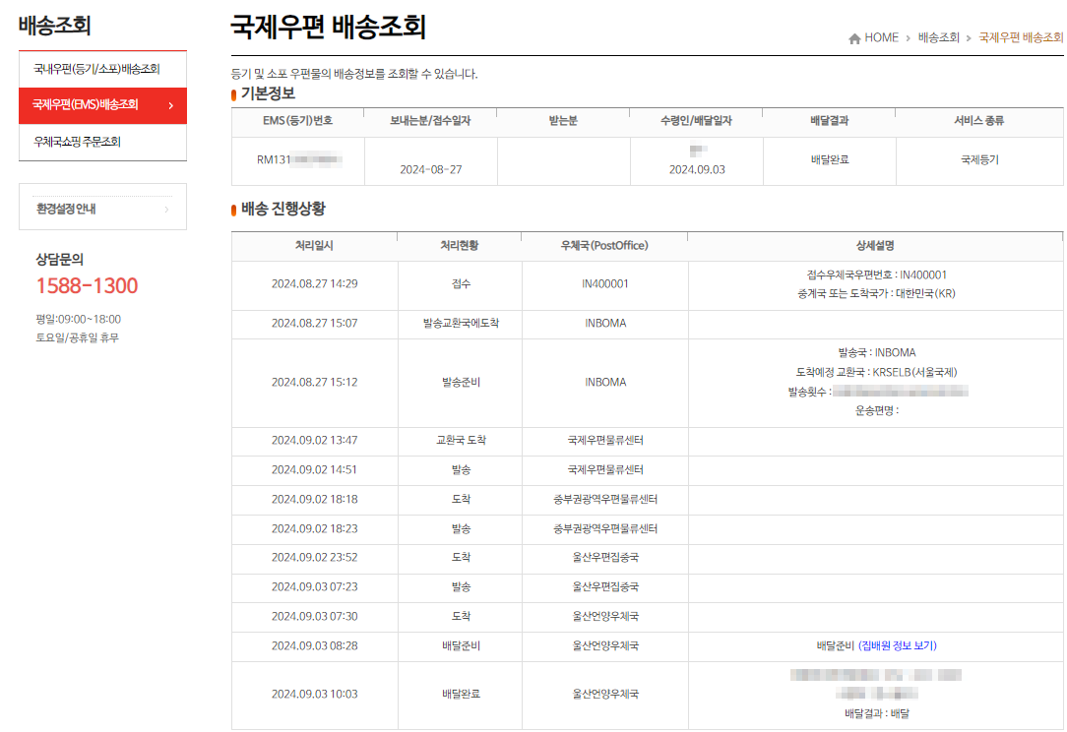Open 국내우편(등기/소포)배송조회 in the sidebar menu
1067x732 pixels.
pyautogui.click(x=96, y=69)
